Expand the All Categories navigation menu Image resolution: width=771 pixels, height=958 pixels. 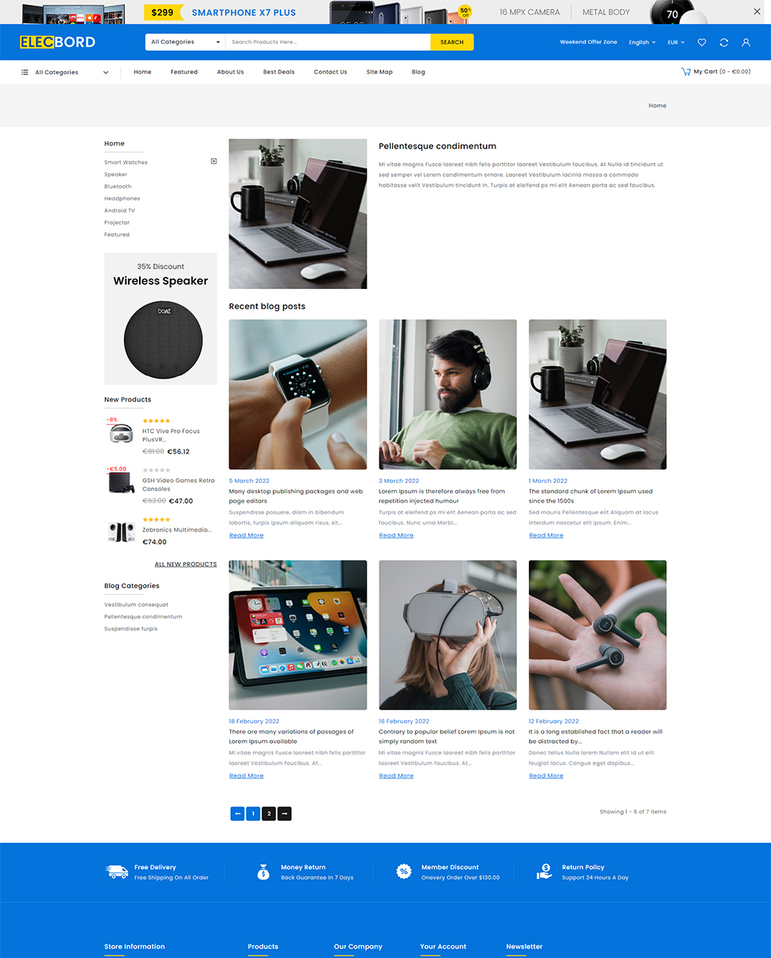point(65,72)
